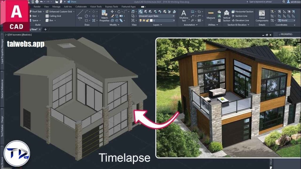The height and width of the screenshot is (169, 301).
Task: Click the Ceiling Grid tool
Action: pyautogui.click(x=53, y=16)
